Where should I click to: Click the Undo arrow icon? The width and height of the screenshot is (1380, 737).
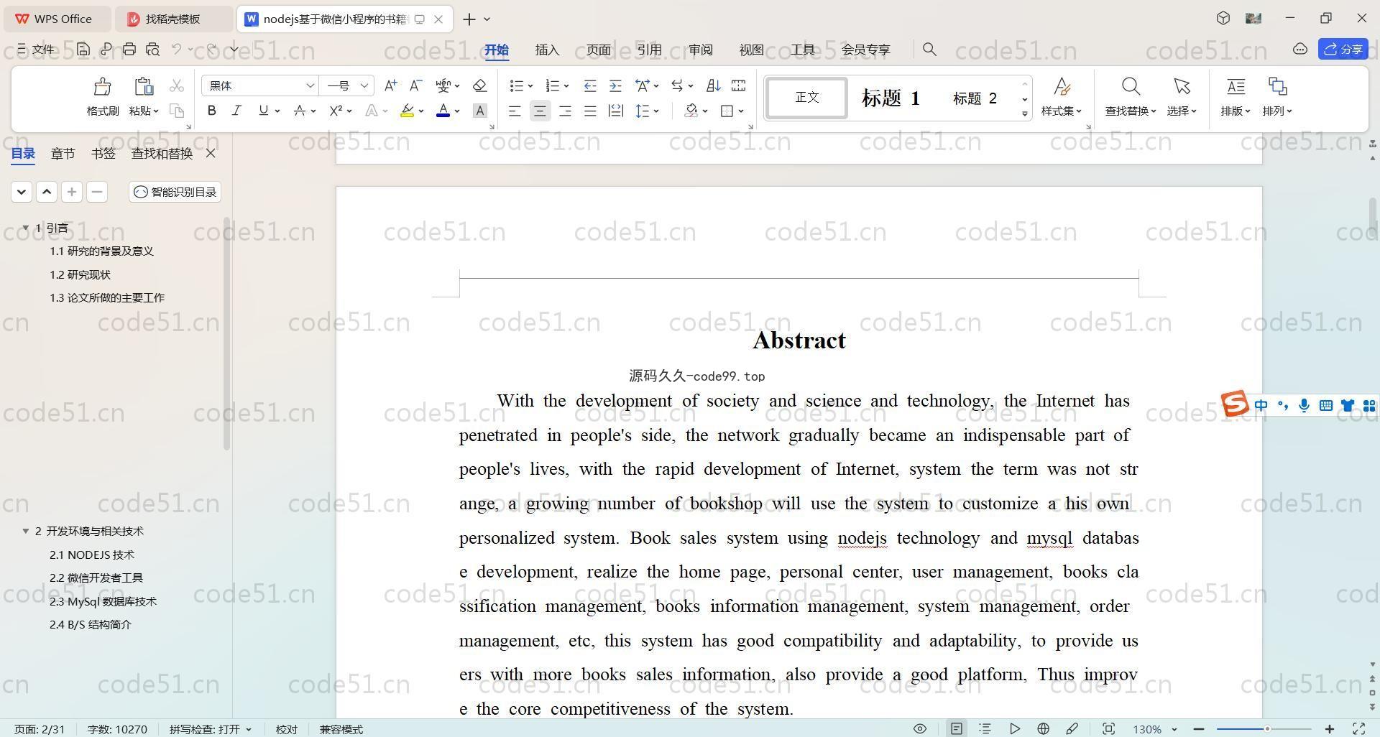[177, 49]
